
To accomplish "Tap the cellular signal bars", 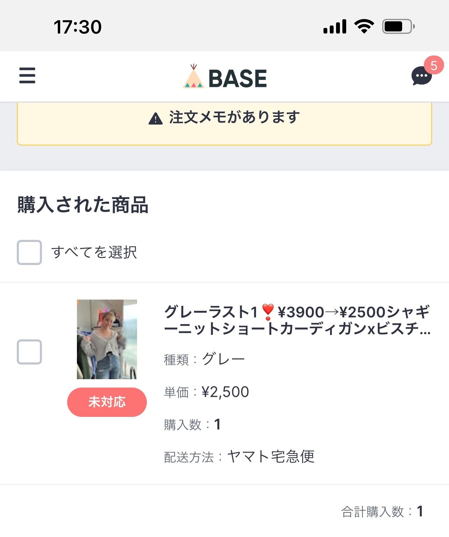I will click(335, 27).
